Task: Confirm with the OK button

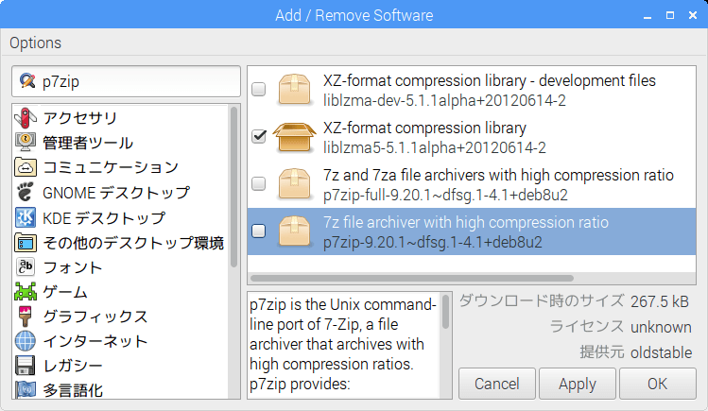Action: [x=658, y=384]
